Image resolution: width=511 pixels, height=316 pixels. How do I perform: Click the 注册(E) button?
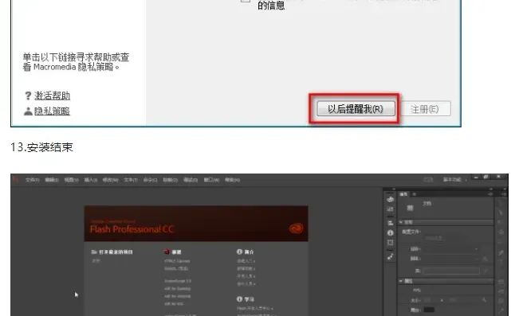425,109
